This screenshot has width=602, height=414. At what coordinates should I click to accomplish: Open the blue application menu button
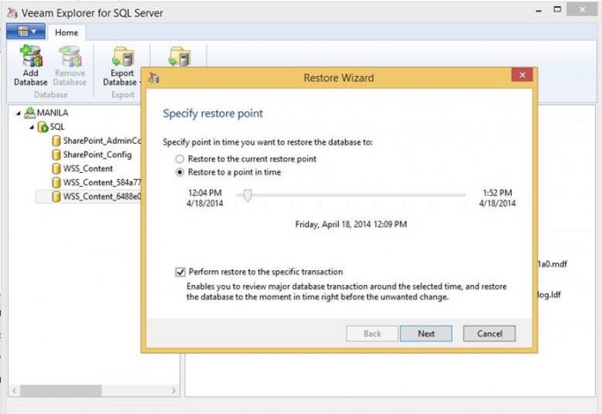click(26, 32)
